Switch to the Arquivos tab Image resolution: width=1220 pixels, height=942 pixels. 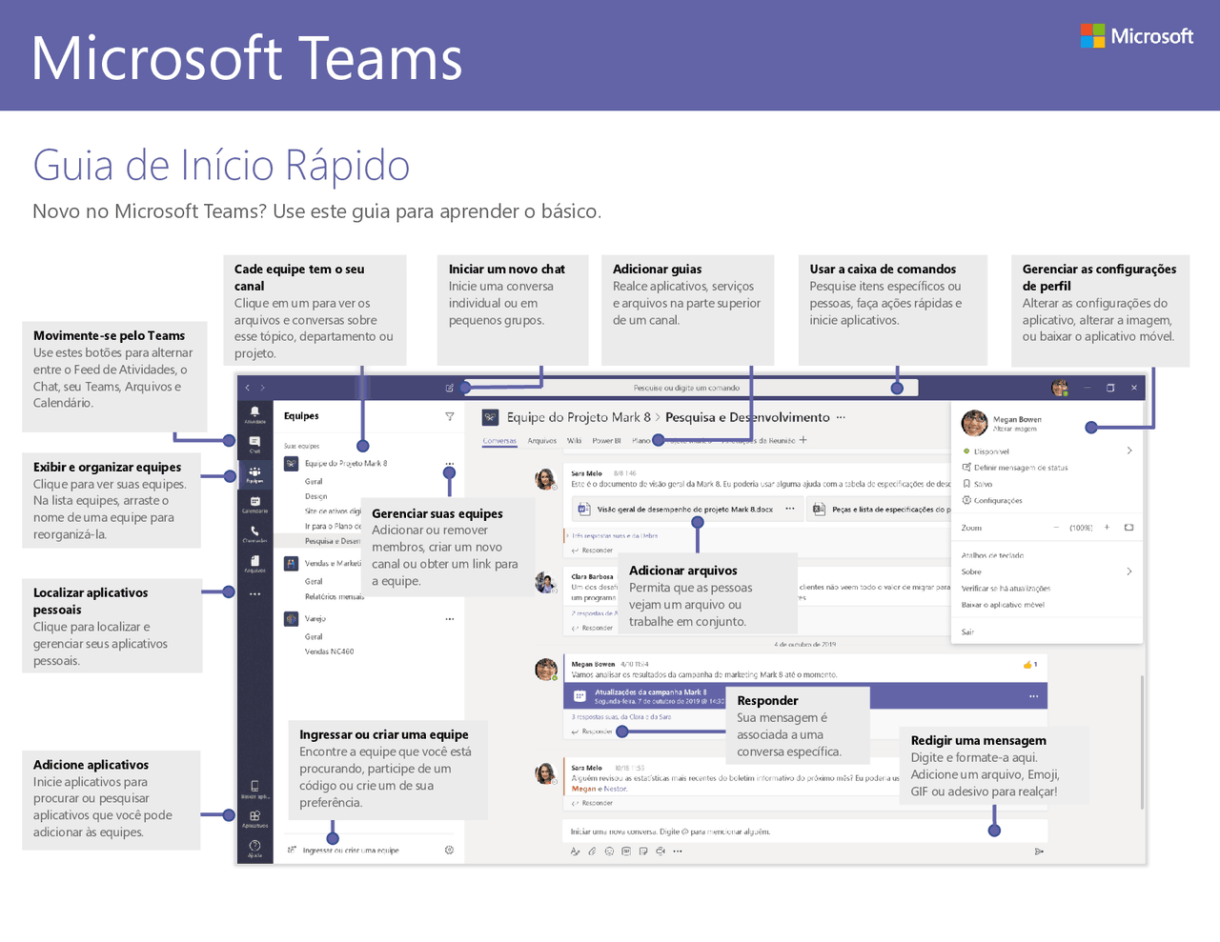tap(541, 440)
